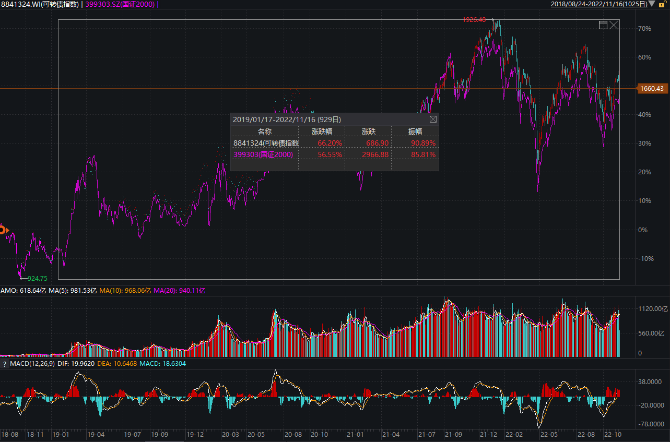Select the 399303.SZ 国证2000 overlay label
670x442 pixels.
(120, 4)
